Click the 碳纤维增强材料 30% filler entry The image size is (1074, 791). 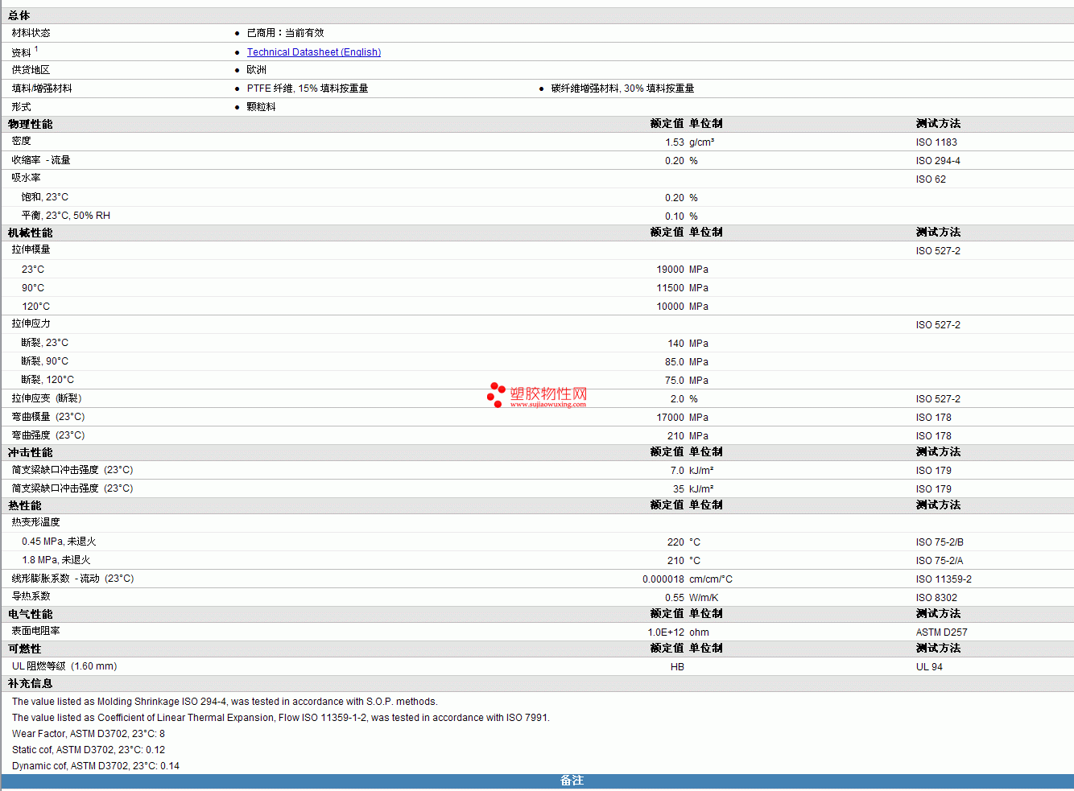pos(622,89)
